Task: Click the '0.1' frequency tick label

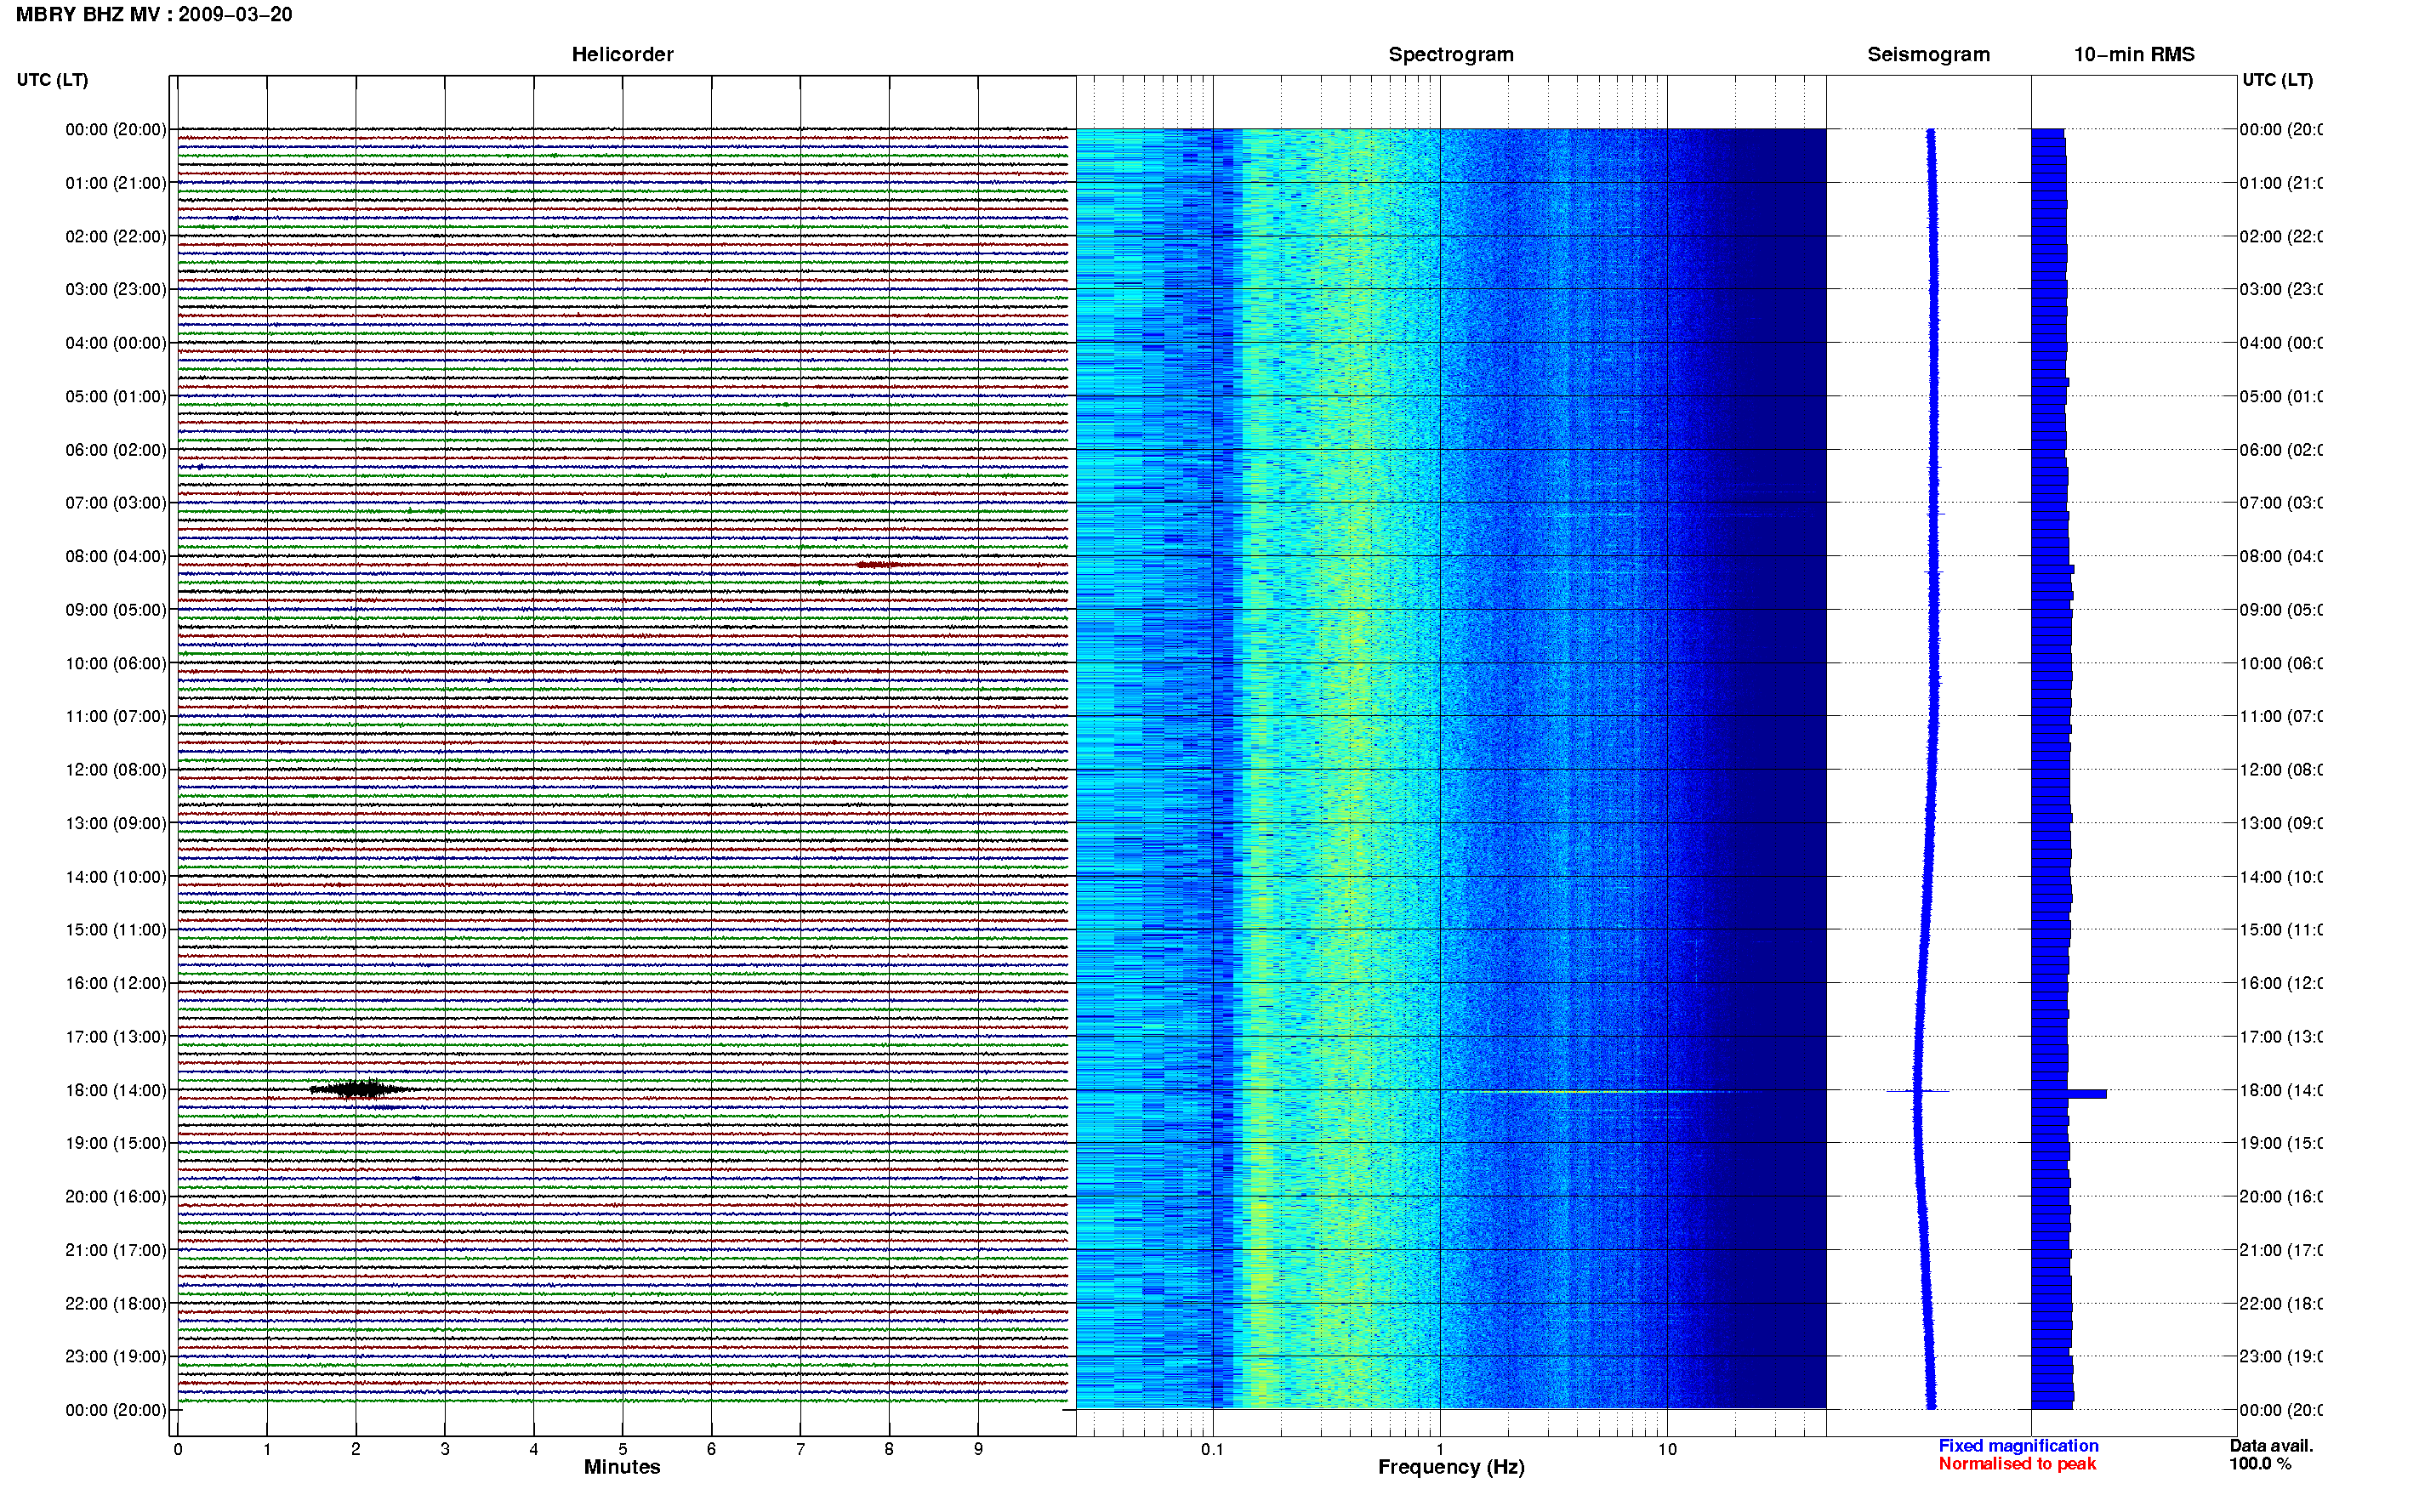Action: pos(1212,1449)
